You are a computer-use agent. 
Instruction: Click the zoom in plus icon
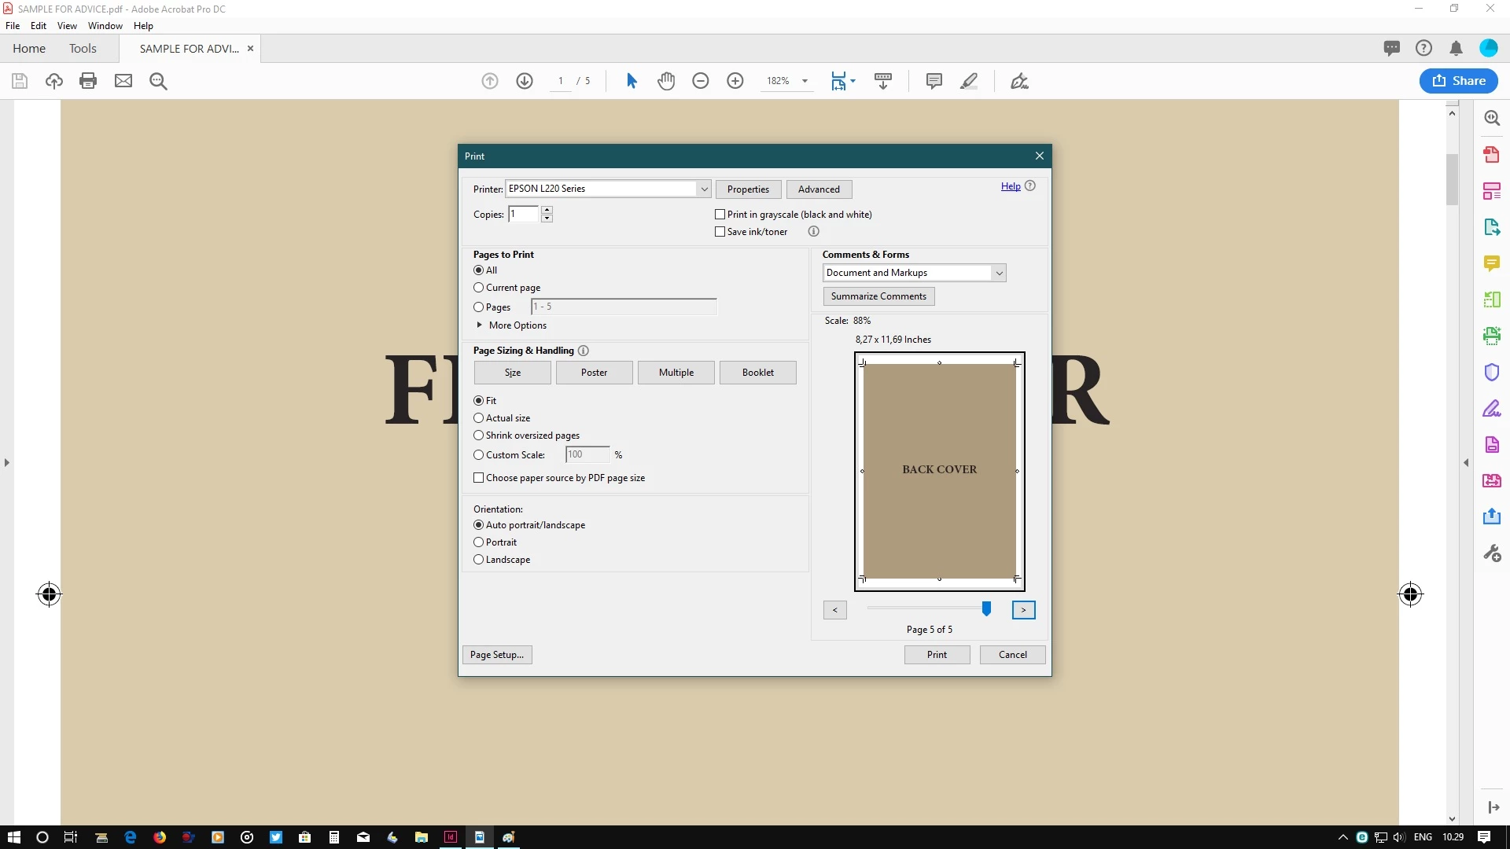[735, 81]
